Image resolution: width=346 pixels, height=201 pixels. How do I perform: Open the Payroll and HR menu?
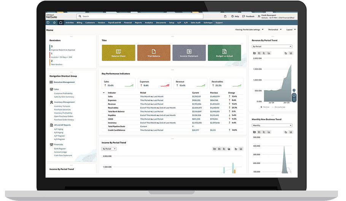point(114,23)
